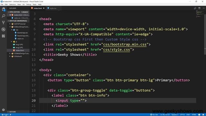206x116 pixels.
Task: Change indentation via Spaces: 2
Action: tap(175, 115)
